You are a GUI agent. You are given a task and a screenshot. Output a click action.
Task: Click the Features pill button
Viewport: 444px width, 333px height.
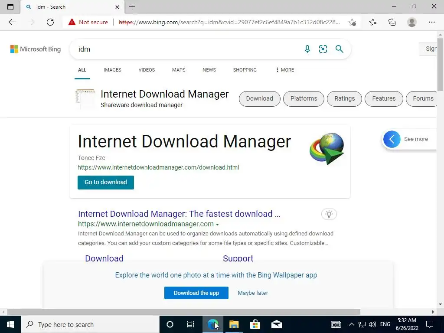coord(384,98)
